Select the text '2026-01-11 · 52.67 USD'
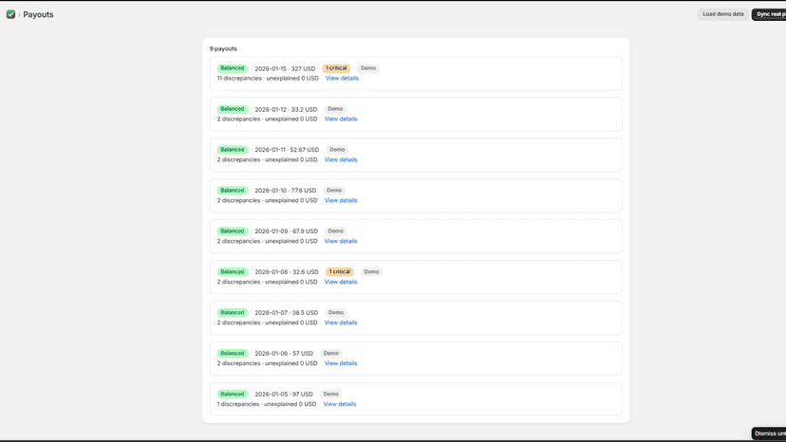Image resolution: width=786 pixels, height=442 pixels. tap(287, 150)
